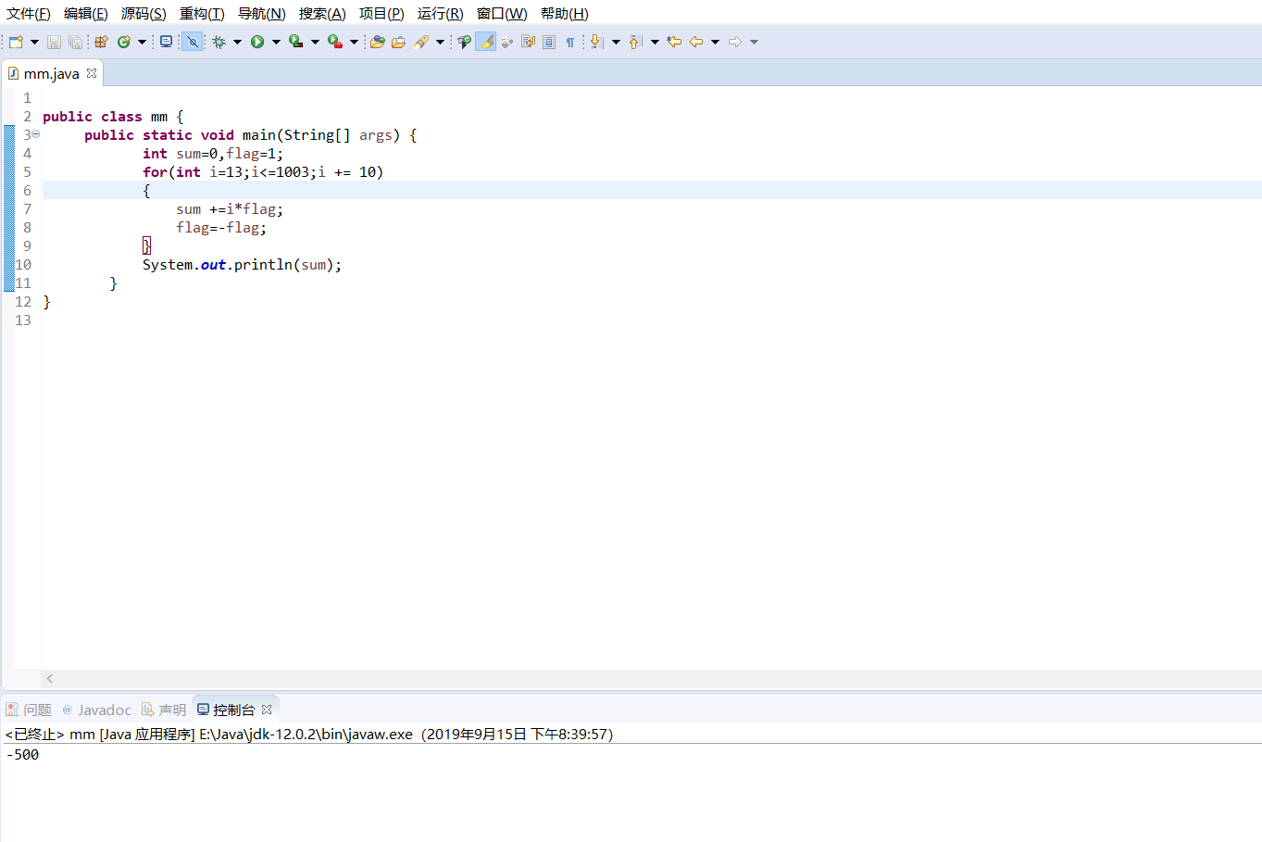Collapse the main method fold marker

point(36,134)
